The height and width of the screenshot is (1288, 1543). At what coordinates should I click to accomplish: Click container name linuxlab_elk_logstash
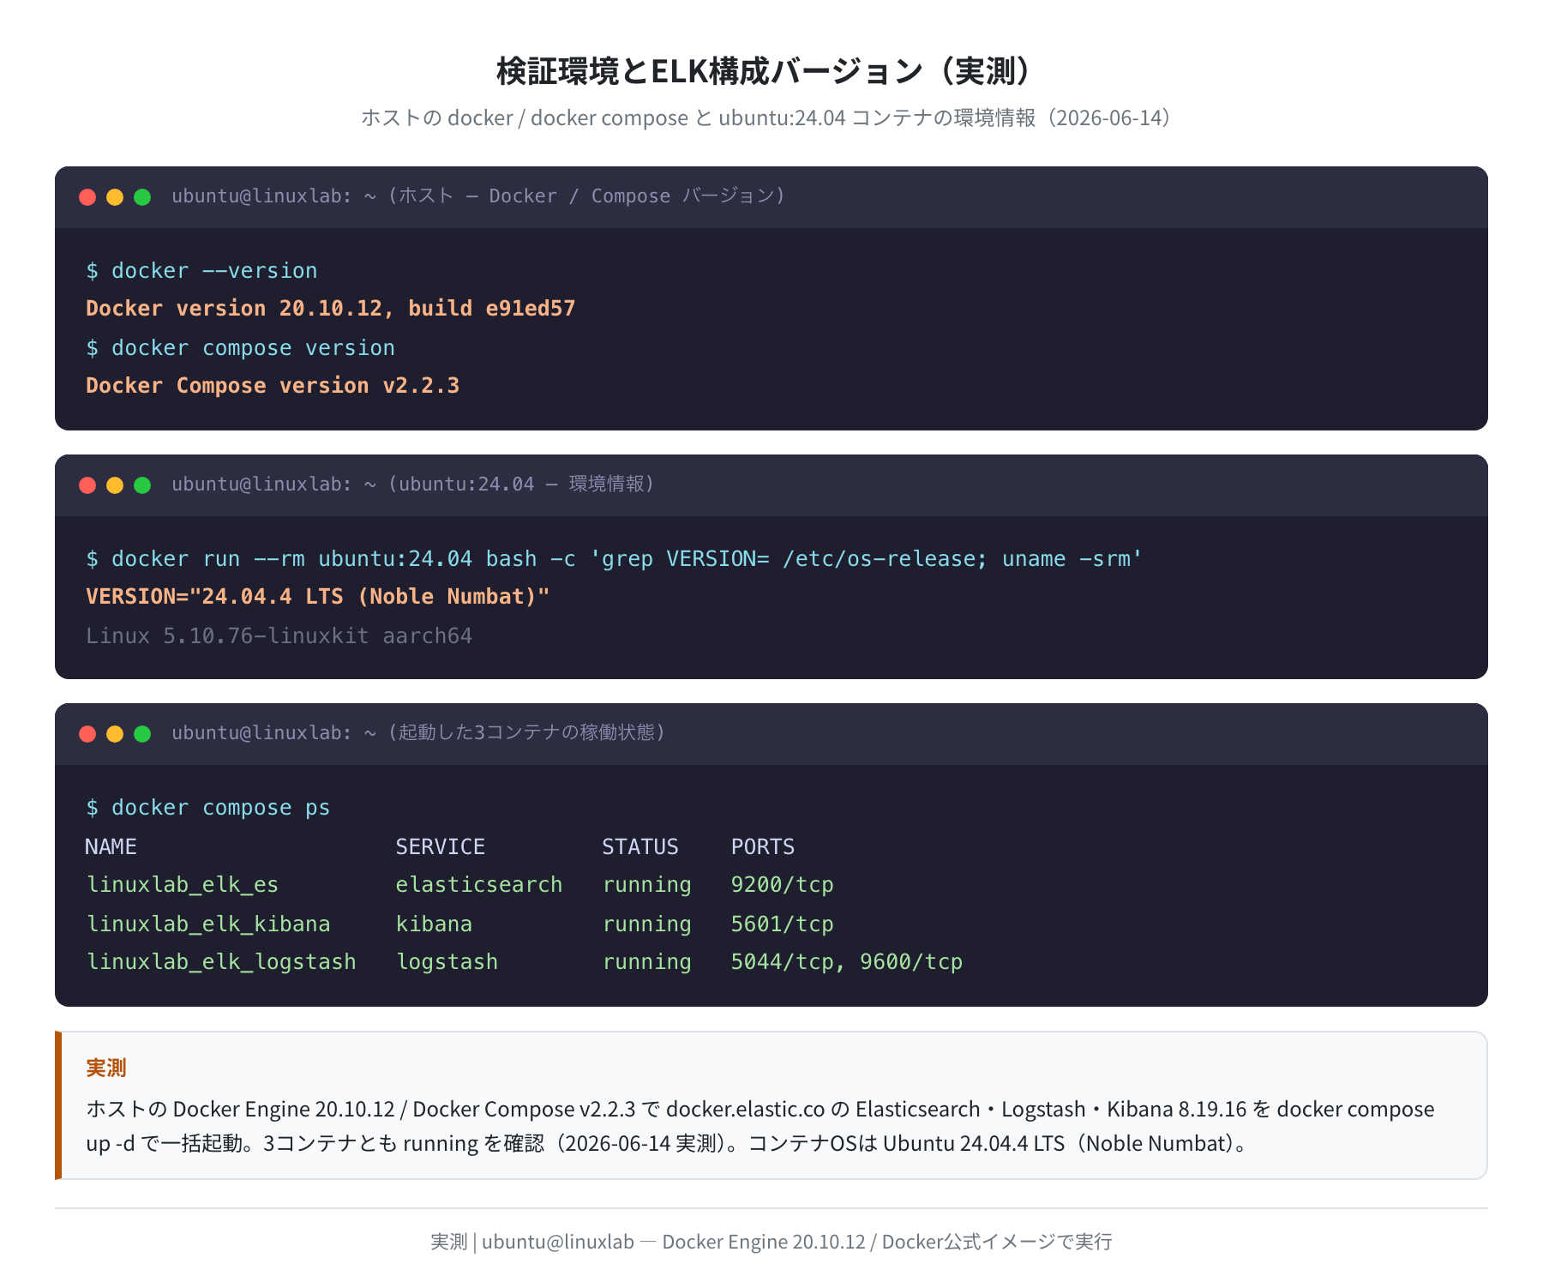click(x=221, y=962)
